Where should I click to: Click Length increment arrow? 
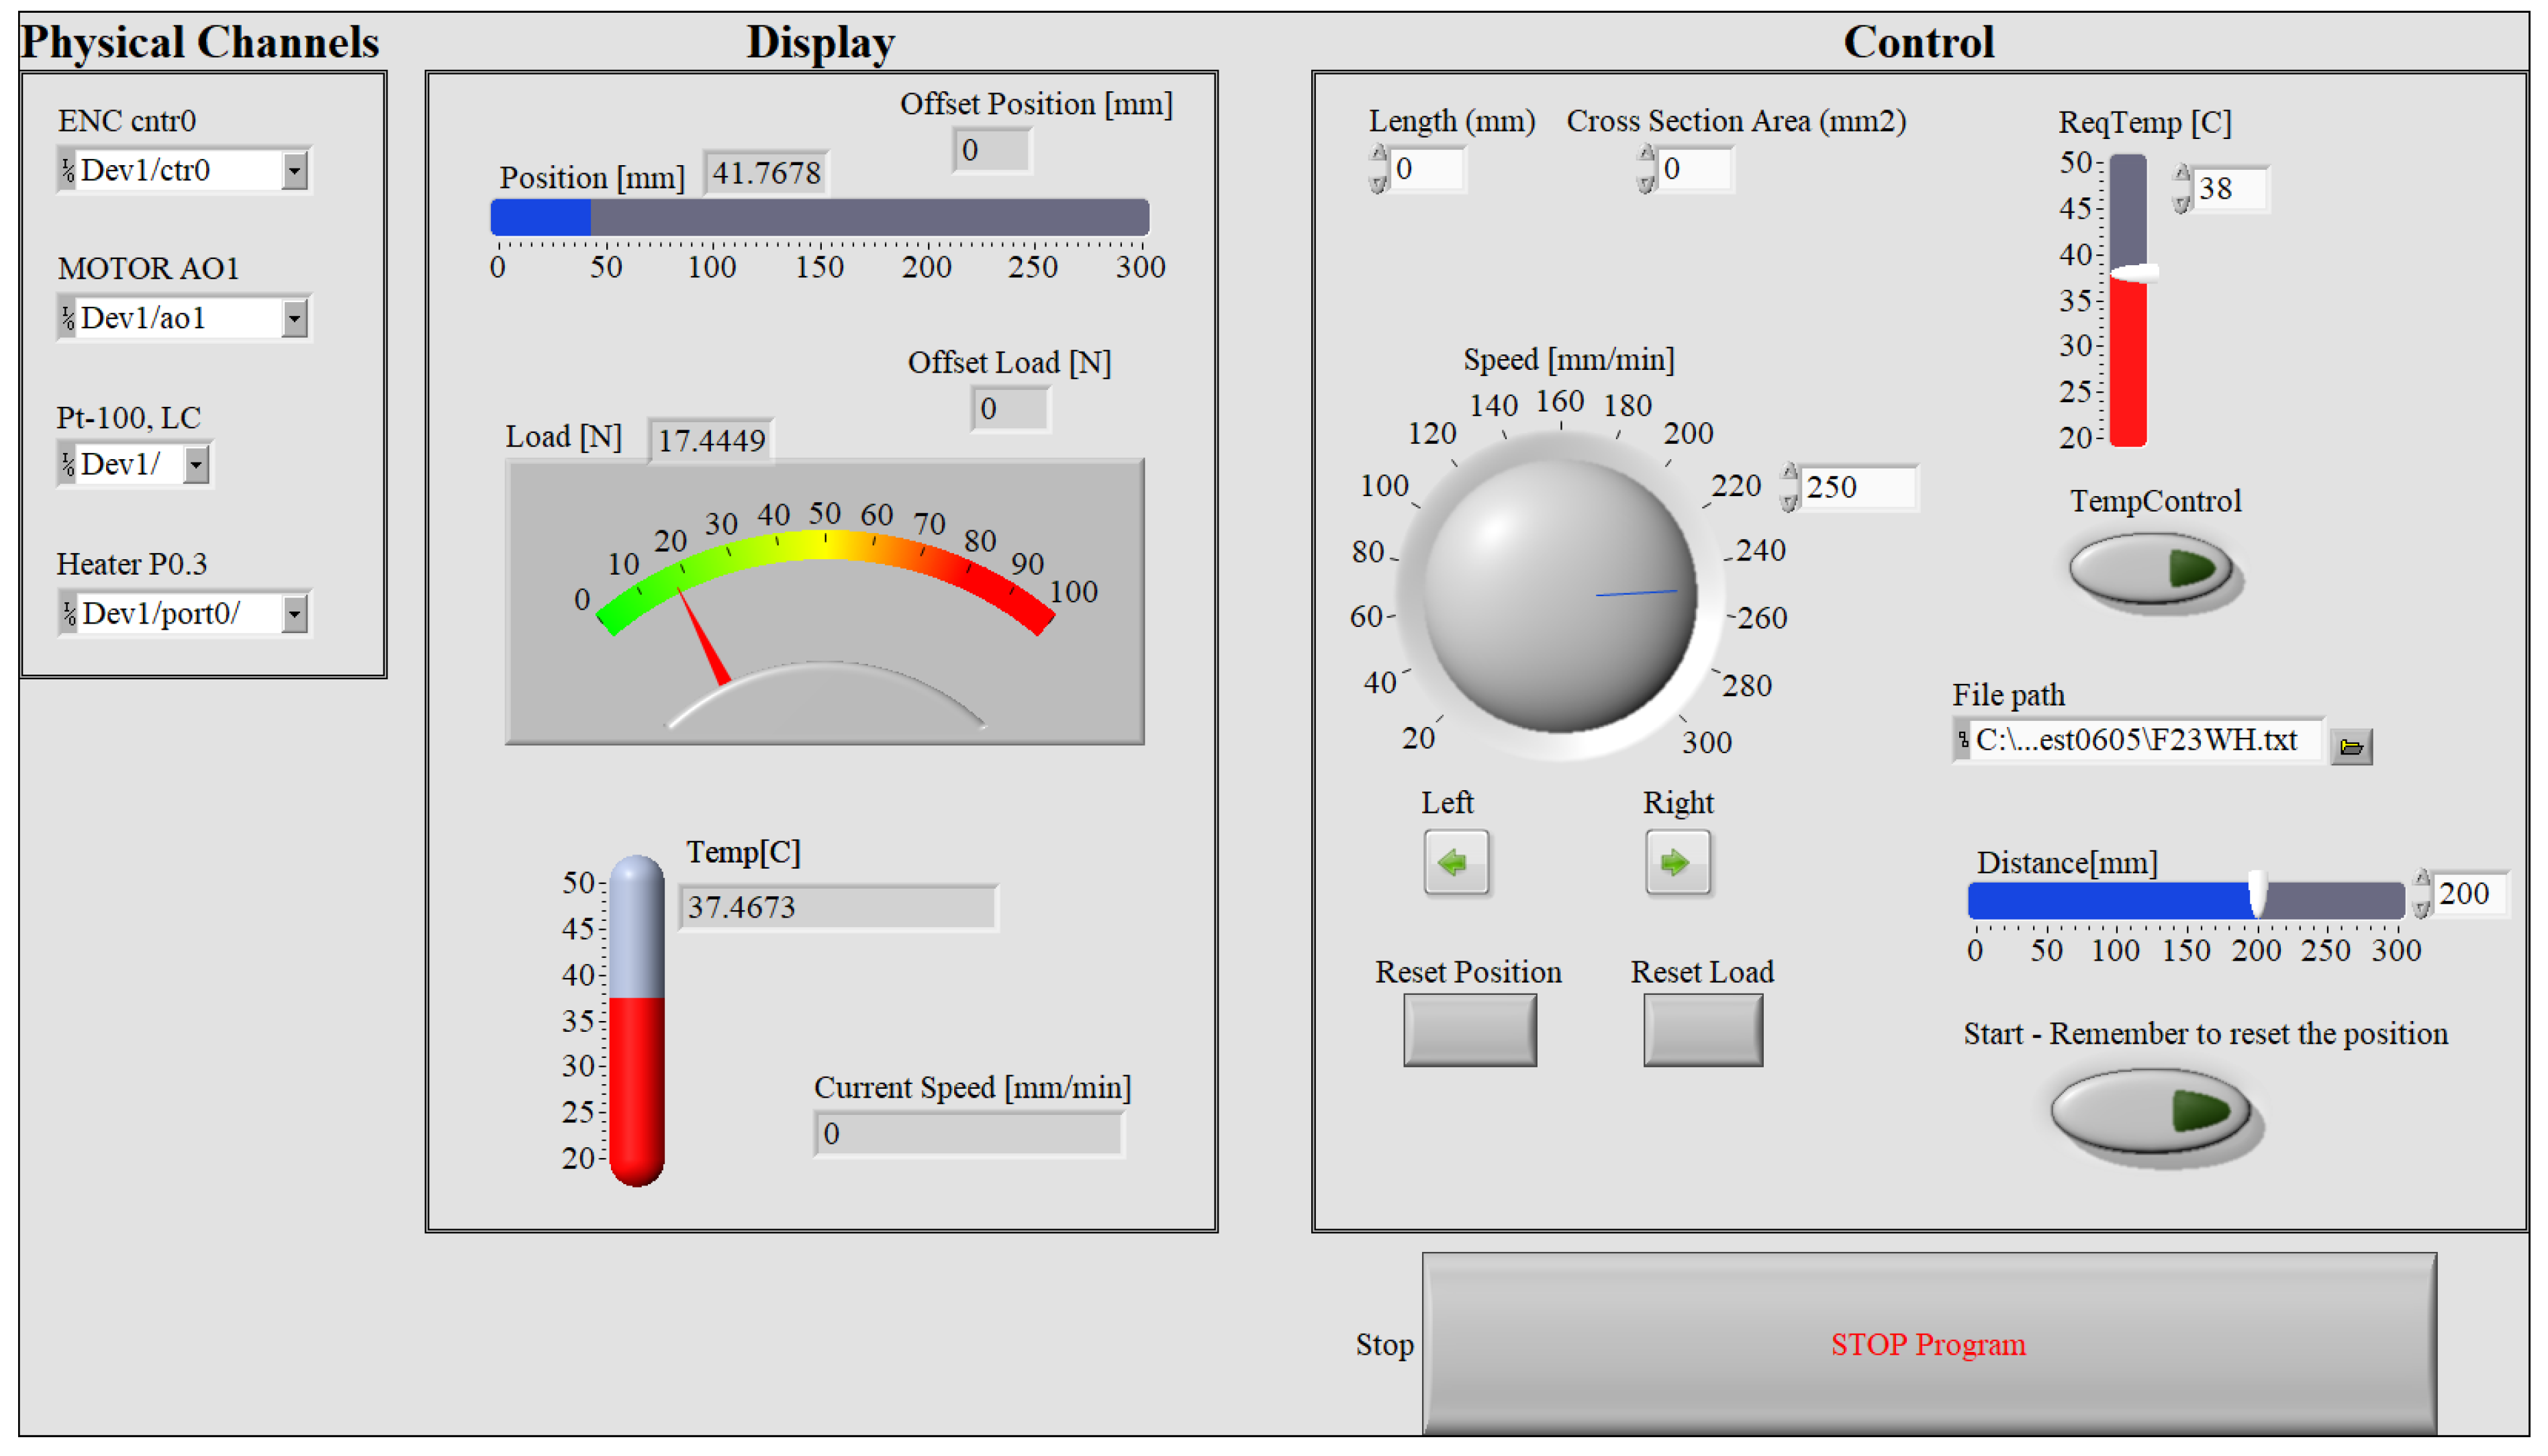click(1379, 154)
